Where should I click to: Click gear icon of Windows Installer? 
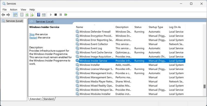(x=77, y=65)
